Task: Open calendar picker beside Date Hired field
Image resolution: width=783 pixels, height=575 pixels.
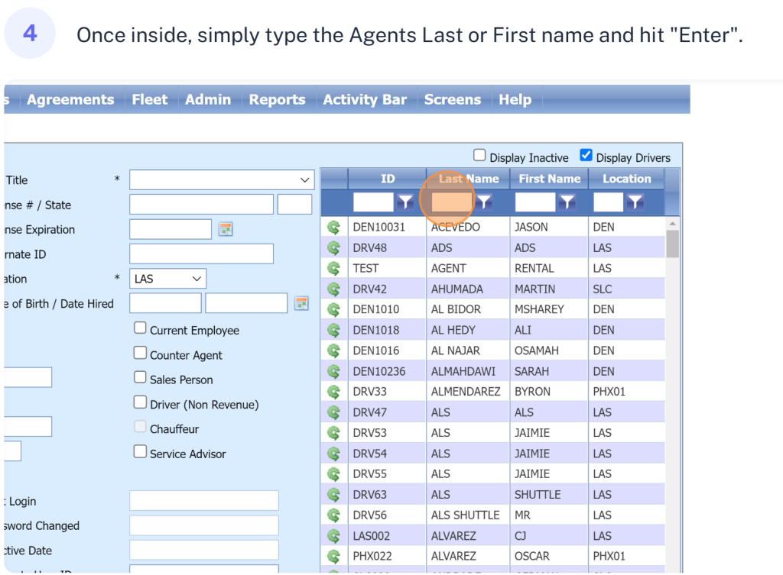Action: point(301,303)
